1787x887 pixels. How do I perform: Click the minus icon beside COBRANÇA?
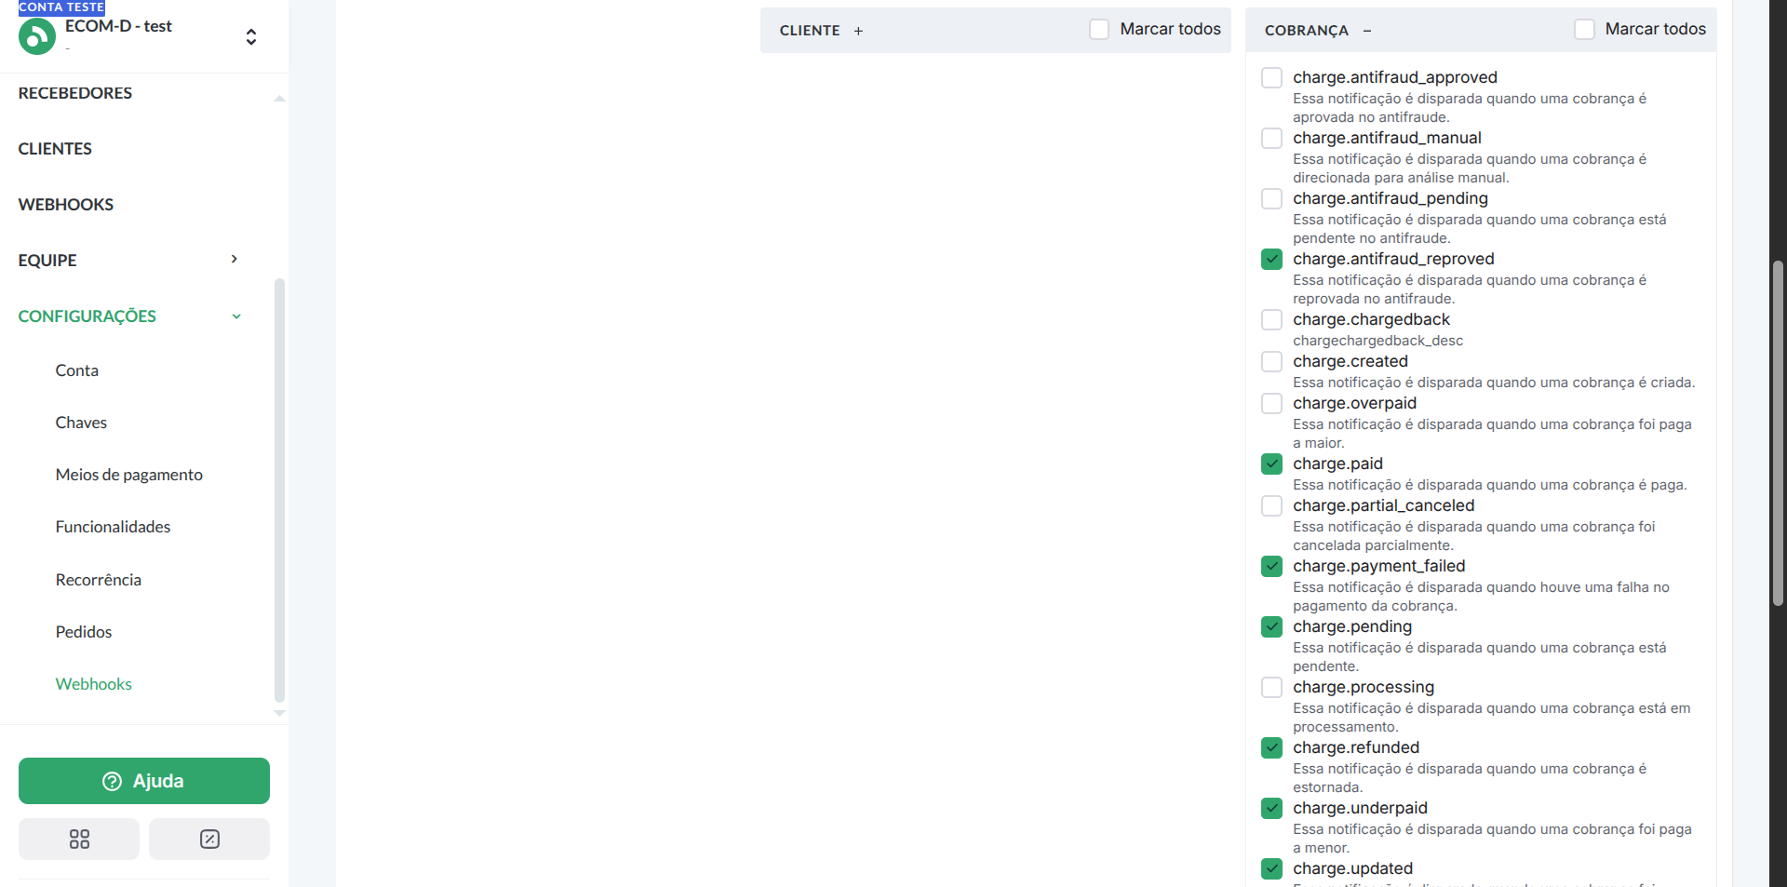[1367, 31]
